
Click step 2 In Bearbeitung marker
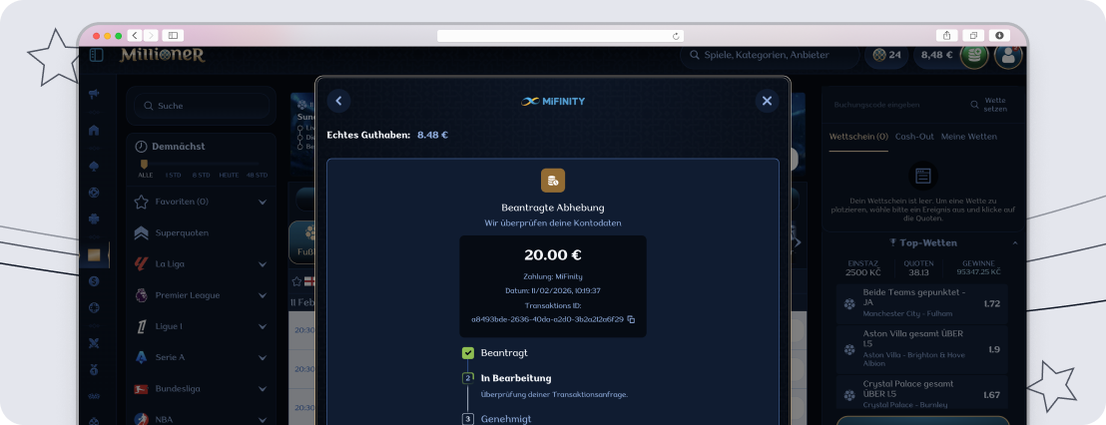[467, 378]
